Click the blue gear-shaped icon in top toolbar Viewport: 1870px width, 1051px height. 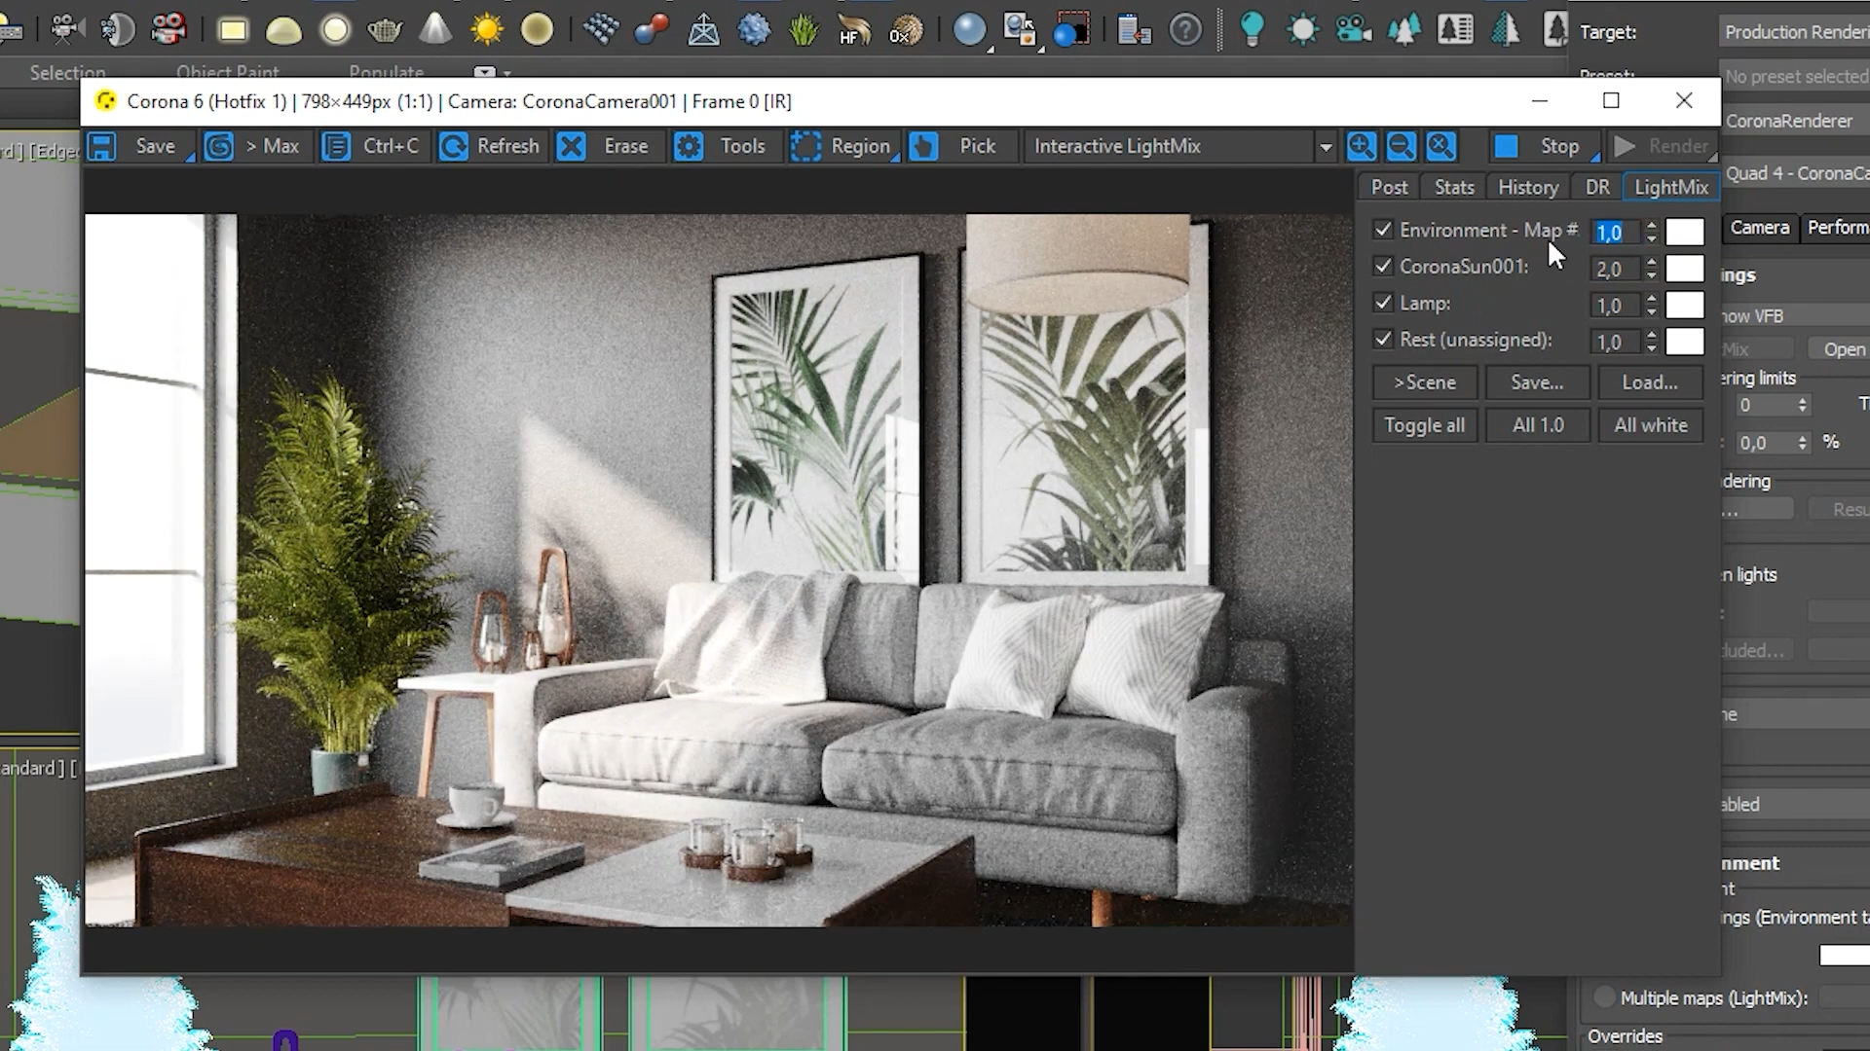point(754,30)
